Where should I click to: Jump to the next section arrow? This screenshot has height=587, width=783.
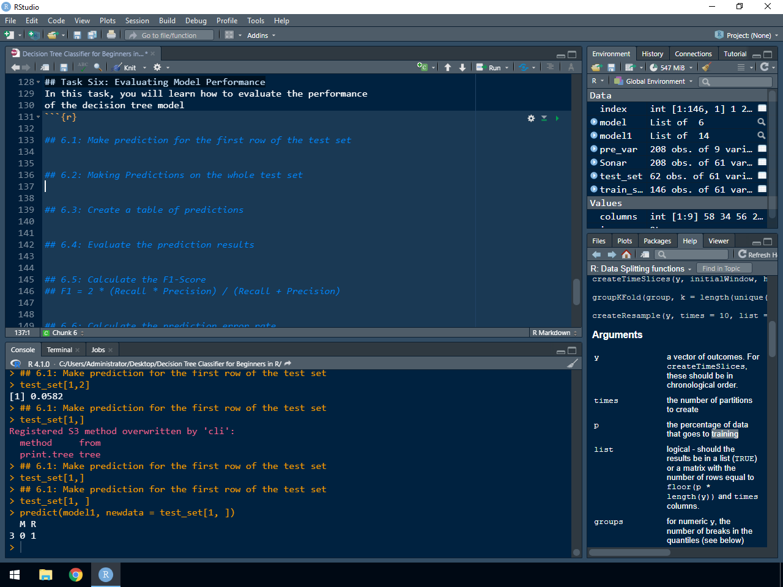pos(462,67)
